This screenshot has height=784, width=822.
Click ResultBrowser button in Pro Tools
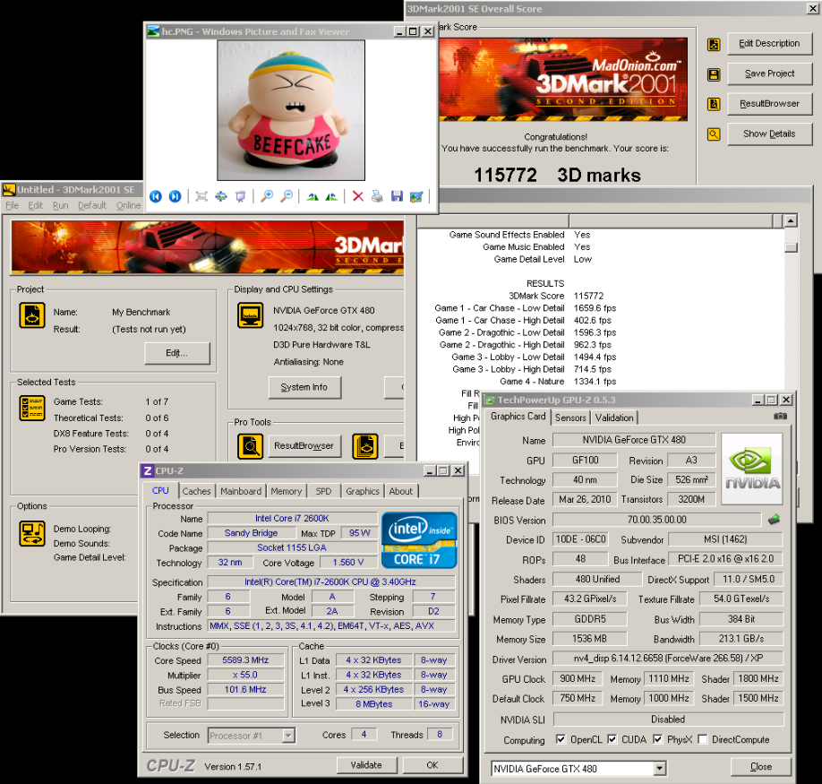tap(304, 446)
